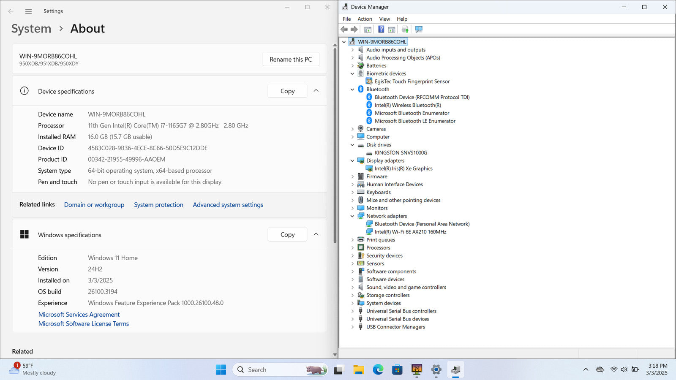This screenshot has width=676, height=380.
Task: Click Show/Hide Action Pane toolbar icon
Action: click(x=392, y=30)
